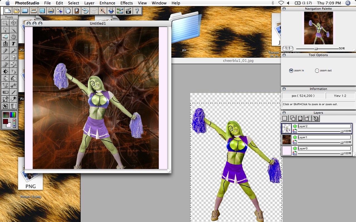The width and height of the screenshot is (356, 222).
Task: Click the Cut scissors toolbar icon
Action: (60, 11)
